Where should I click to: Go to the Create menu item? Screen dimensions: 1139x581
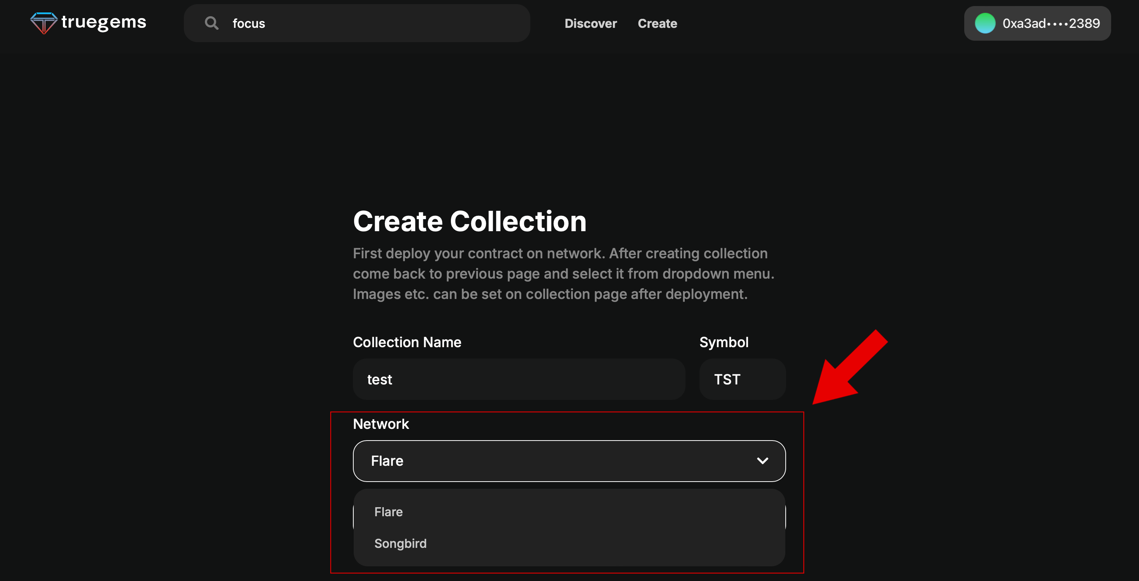tap(657, 23)
